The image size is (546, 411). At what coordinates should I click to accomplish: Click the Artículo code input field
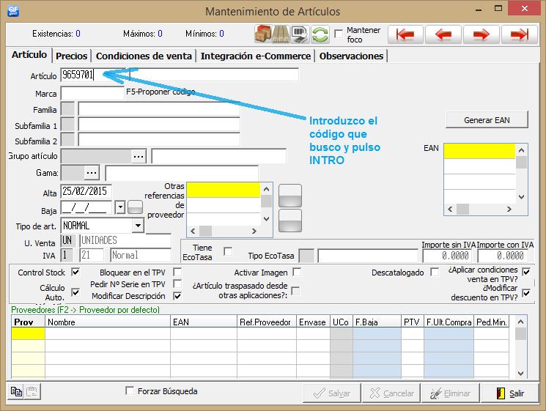click(x=92, y=75)
